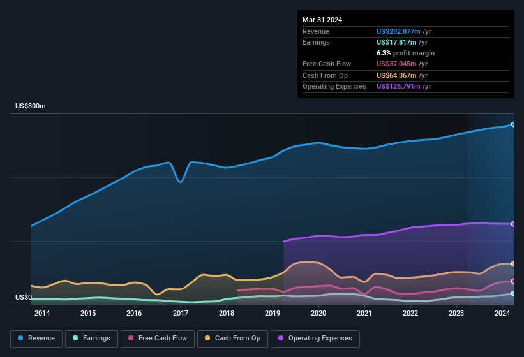Click the 6.3% profit margin text
This screenshot has height=357, width=524.
pyautogui.click(x=405, y=53)
